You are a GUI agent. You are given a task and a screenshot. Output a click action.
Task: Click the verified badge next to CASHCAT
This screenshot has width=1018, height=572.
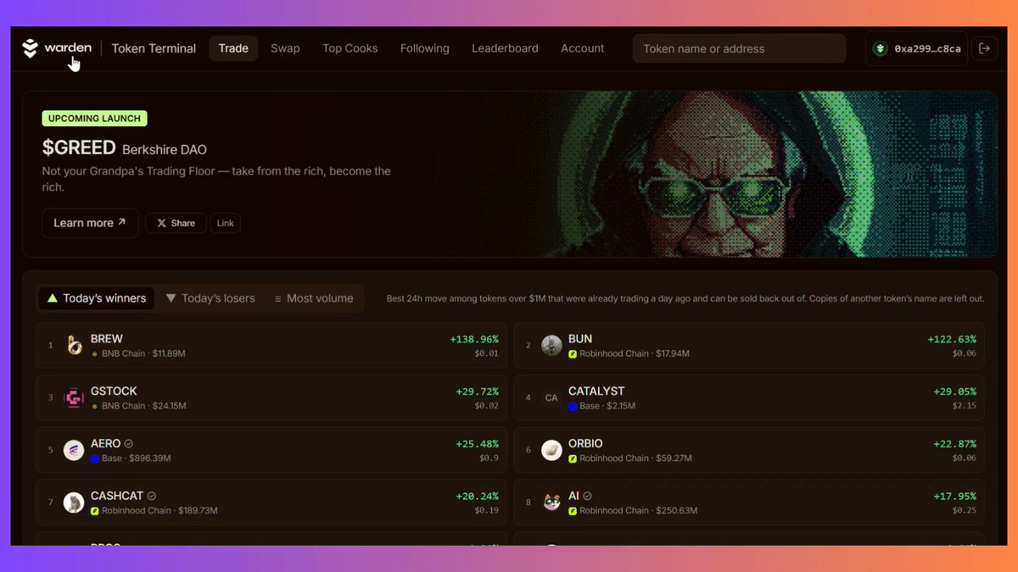tap(152, 496)
